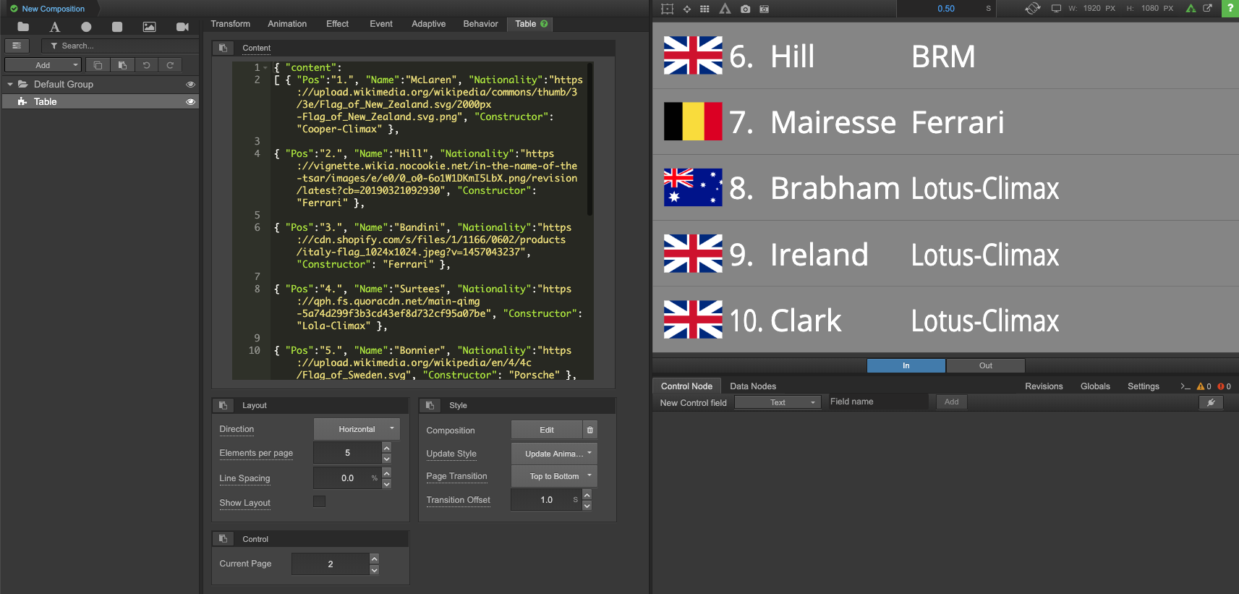Click the monitor display icon
Viewport: 1239px width, 594px height.
1056,9
